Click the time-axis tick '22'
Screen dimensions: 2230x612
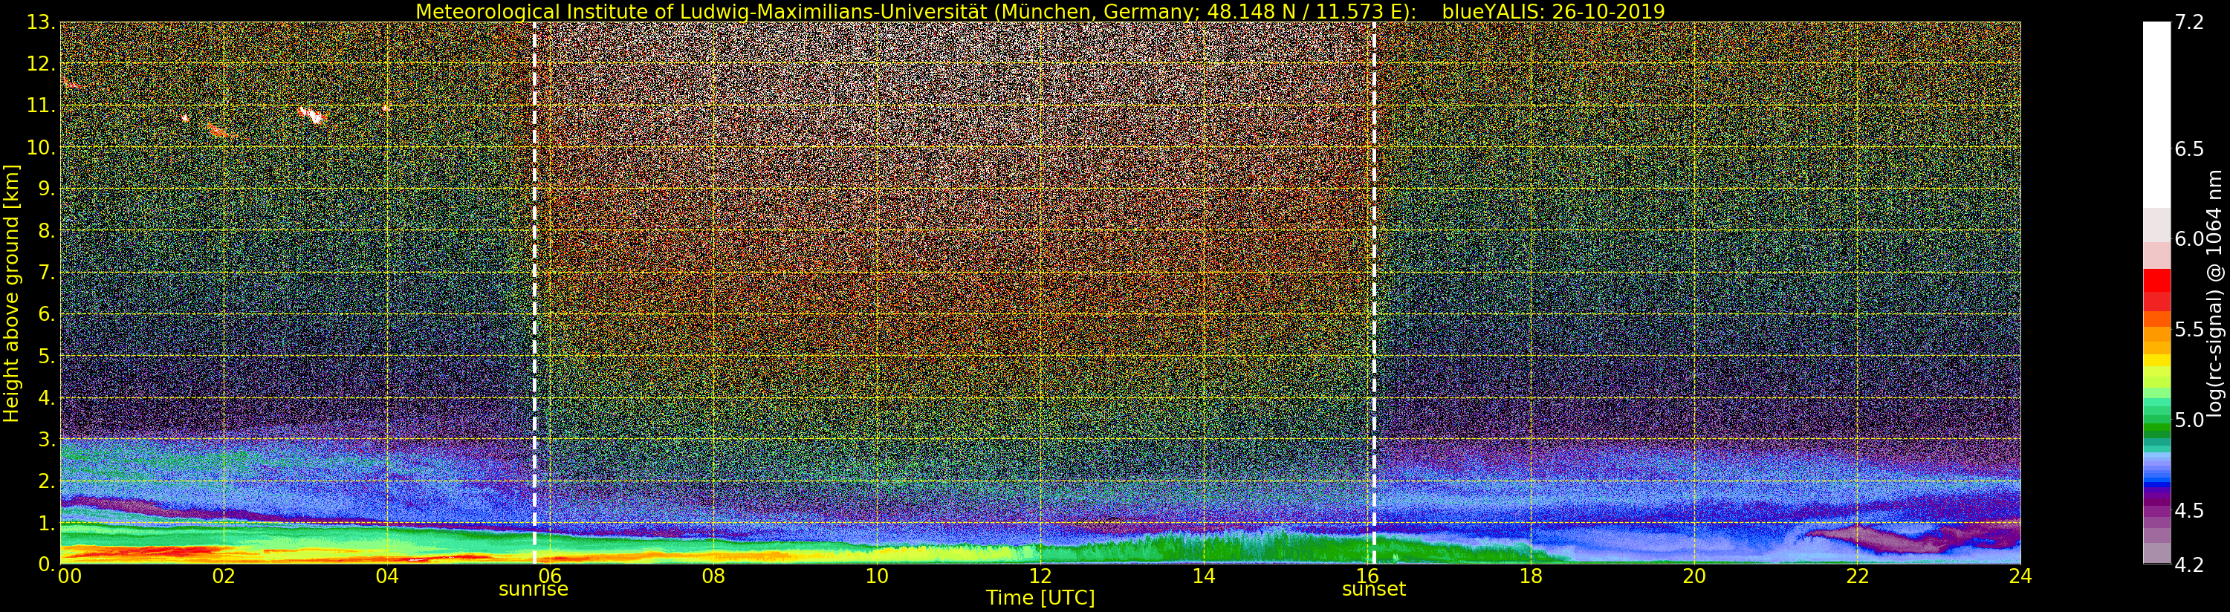click(1857, 576)
